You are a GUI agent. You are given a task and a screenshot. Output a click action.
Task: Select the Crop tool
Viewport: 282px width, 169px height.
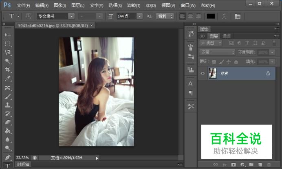7,70
